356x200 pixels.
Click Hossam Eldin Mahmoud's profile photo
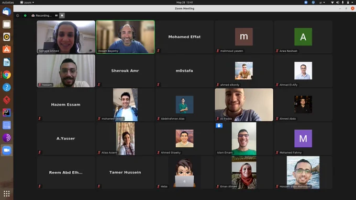(303, 172)
